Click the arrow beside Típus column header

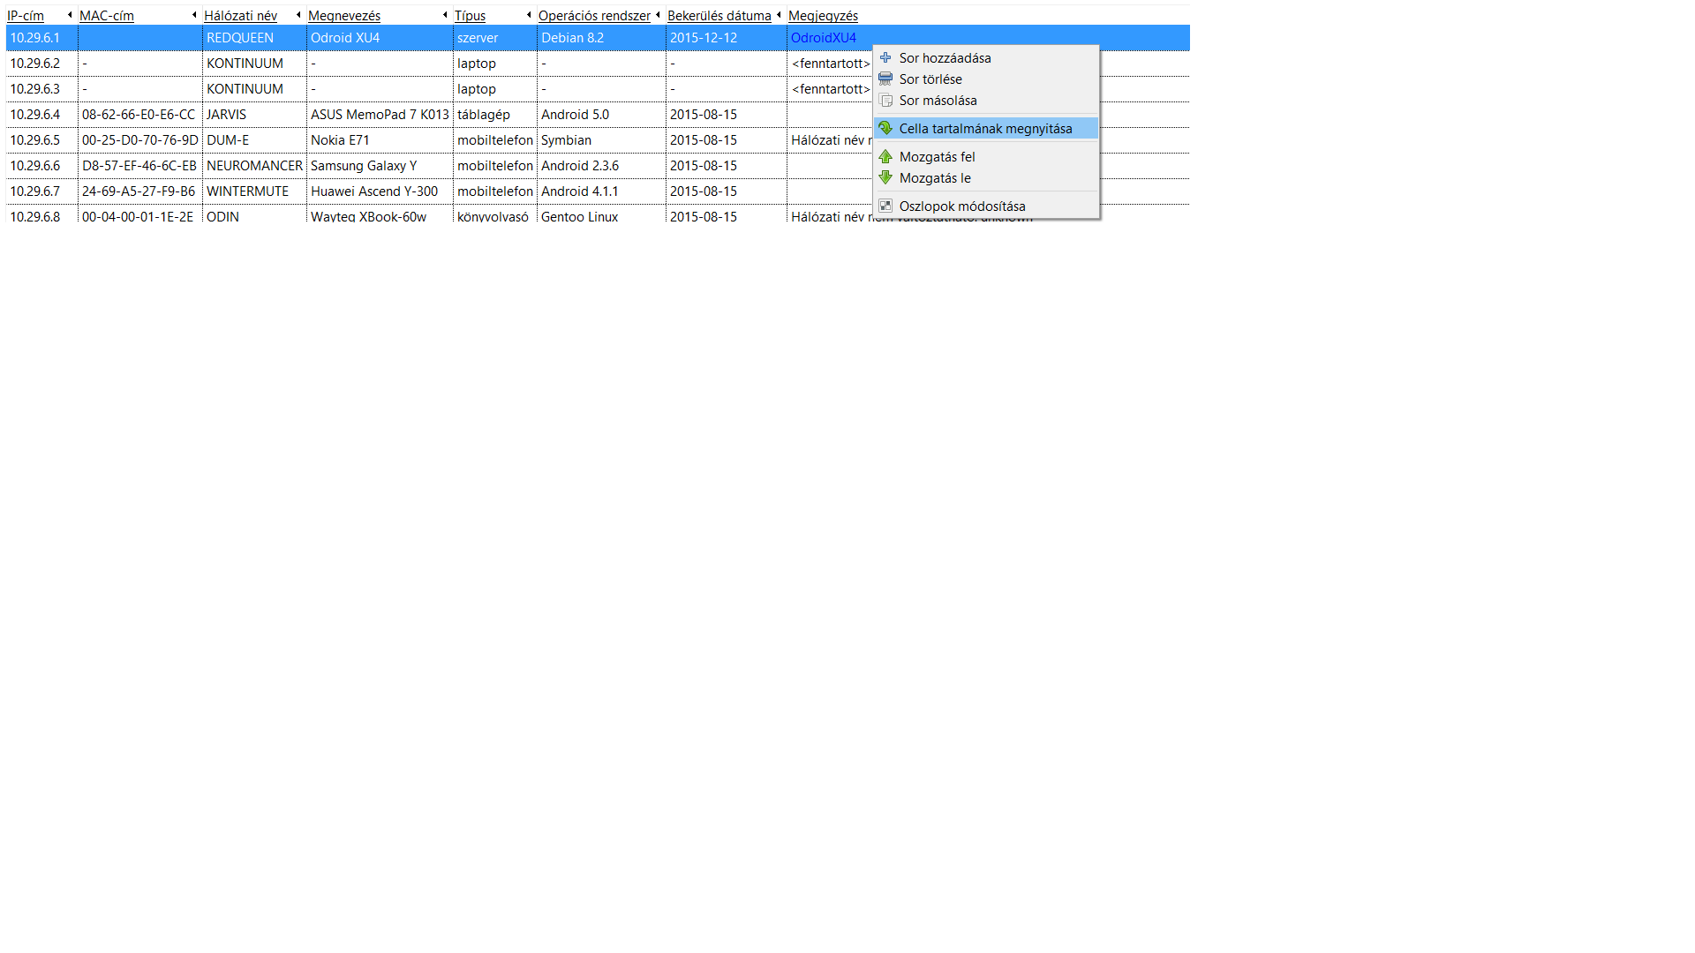tap(529, 15)
